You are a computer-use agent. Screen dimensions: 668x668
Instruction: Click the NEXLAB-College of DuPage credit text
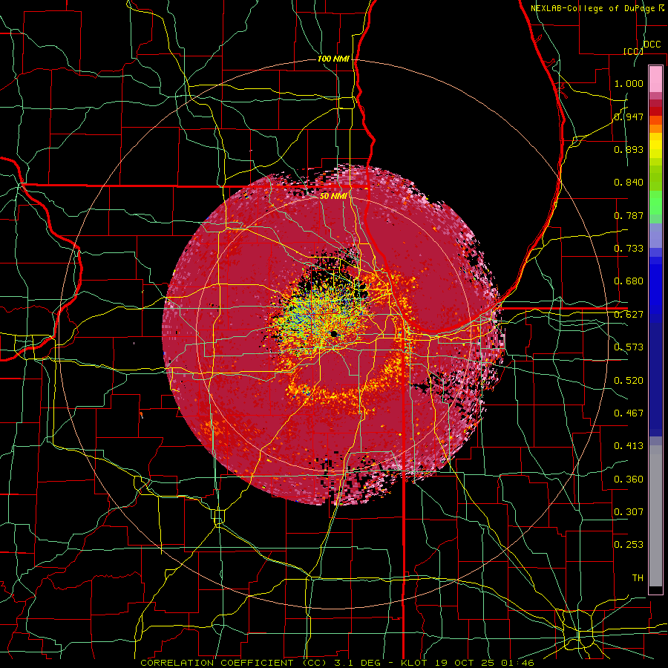(594, 8)
